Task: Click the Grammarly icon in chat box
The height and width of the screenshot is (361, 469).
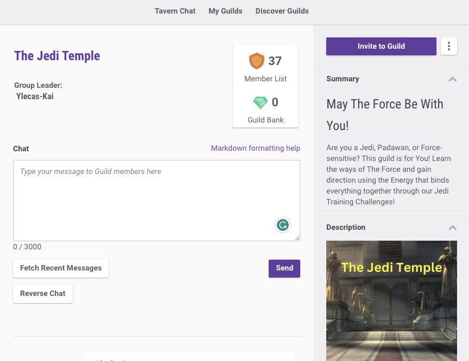Action: click(283, 225)
